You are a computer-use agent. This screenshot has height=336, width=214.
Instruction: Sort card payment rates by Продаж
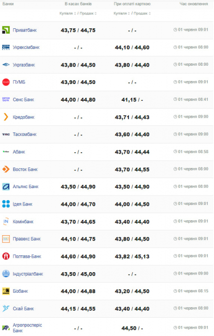(142, 13)
